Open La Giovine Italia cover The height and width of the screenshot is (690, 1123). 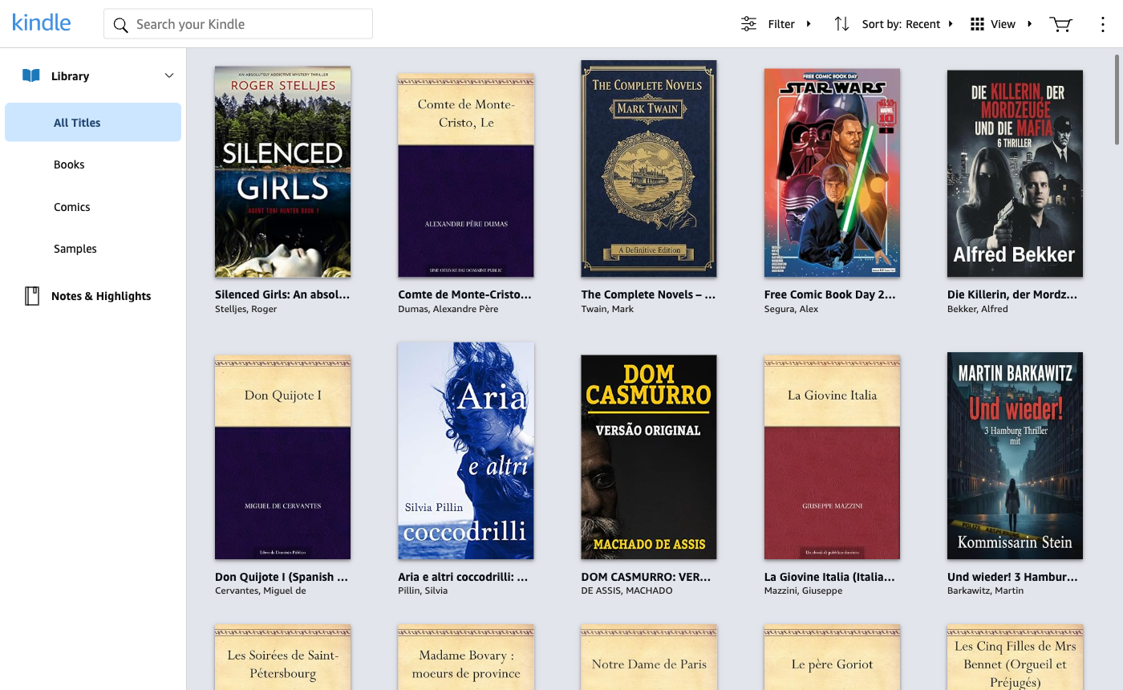pos(832,457)
